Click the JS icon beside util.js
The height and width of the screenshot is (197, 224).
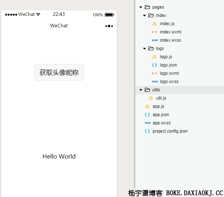click(151, 98)
